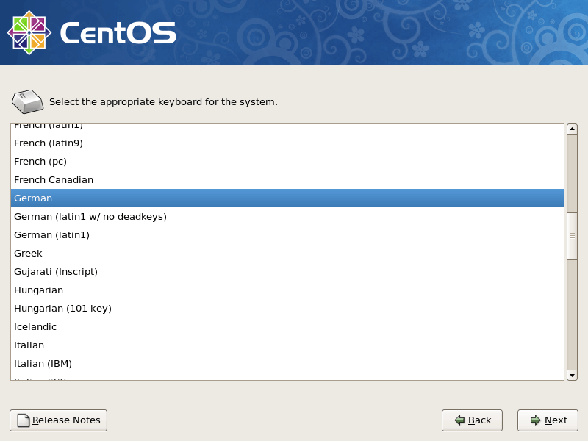588x441 pixels.
Task: Click the scrollbar down arrow
Action: pyautogui.click(x=572, y=375)
